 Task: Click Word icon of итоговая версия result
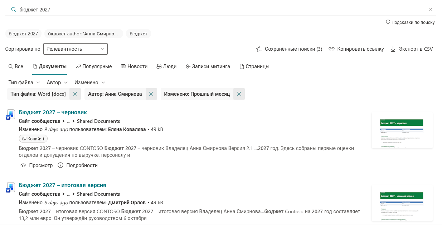(x=10, y=187)
